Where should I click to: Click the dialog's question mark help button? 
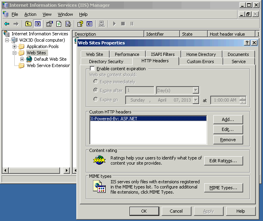pos(247,43)
